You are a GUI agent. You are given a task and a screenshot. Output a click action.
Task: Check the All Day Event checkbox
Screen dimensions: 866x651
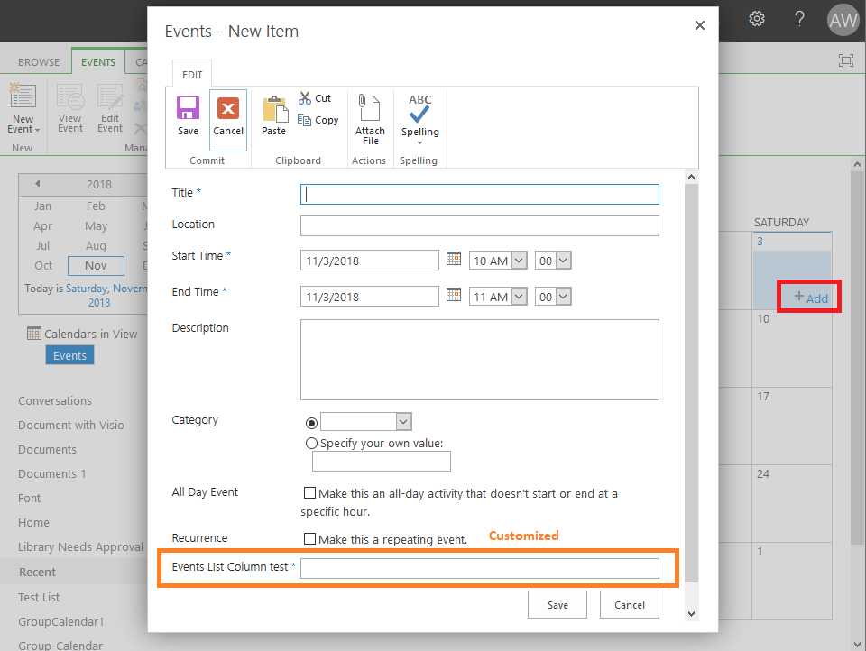[309, 492]
